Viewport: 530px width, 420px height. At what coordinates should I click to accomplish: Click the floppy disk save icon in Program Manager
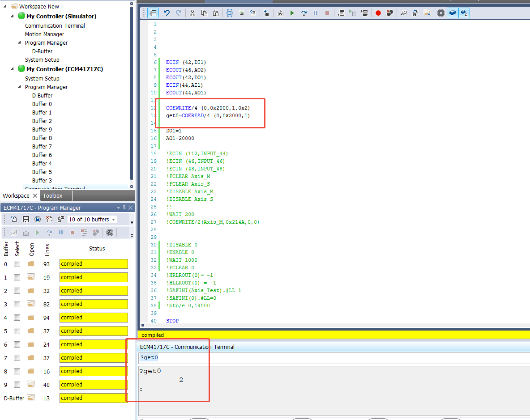click(x=26, y=219)
